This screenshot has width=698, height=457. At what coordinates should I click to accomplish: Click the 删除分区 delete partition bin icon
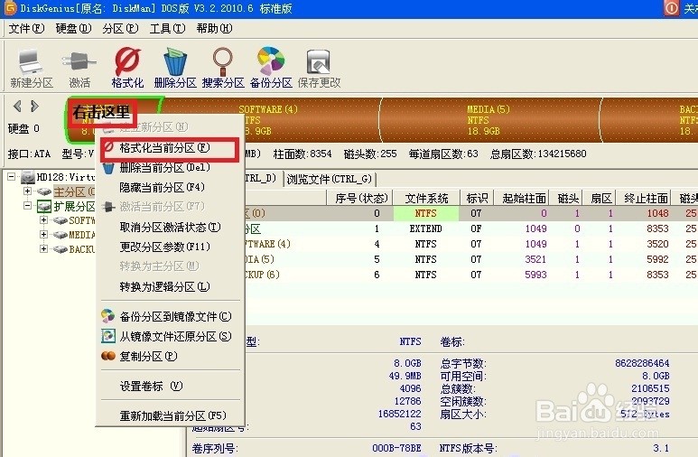click(x=175, y=61)
